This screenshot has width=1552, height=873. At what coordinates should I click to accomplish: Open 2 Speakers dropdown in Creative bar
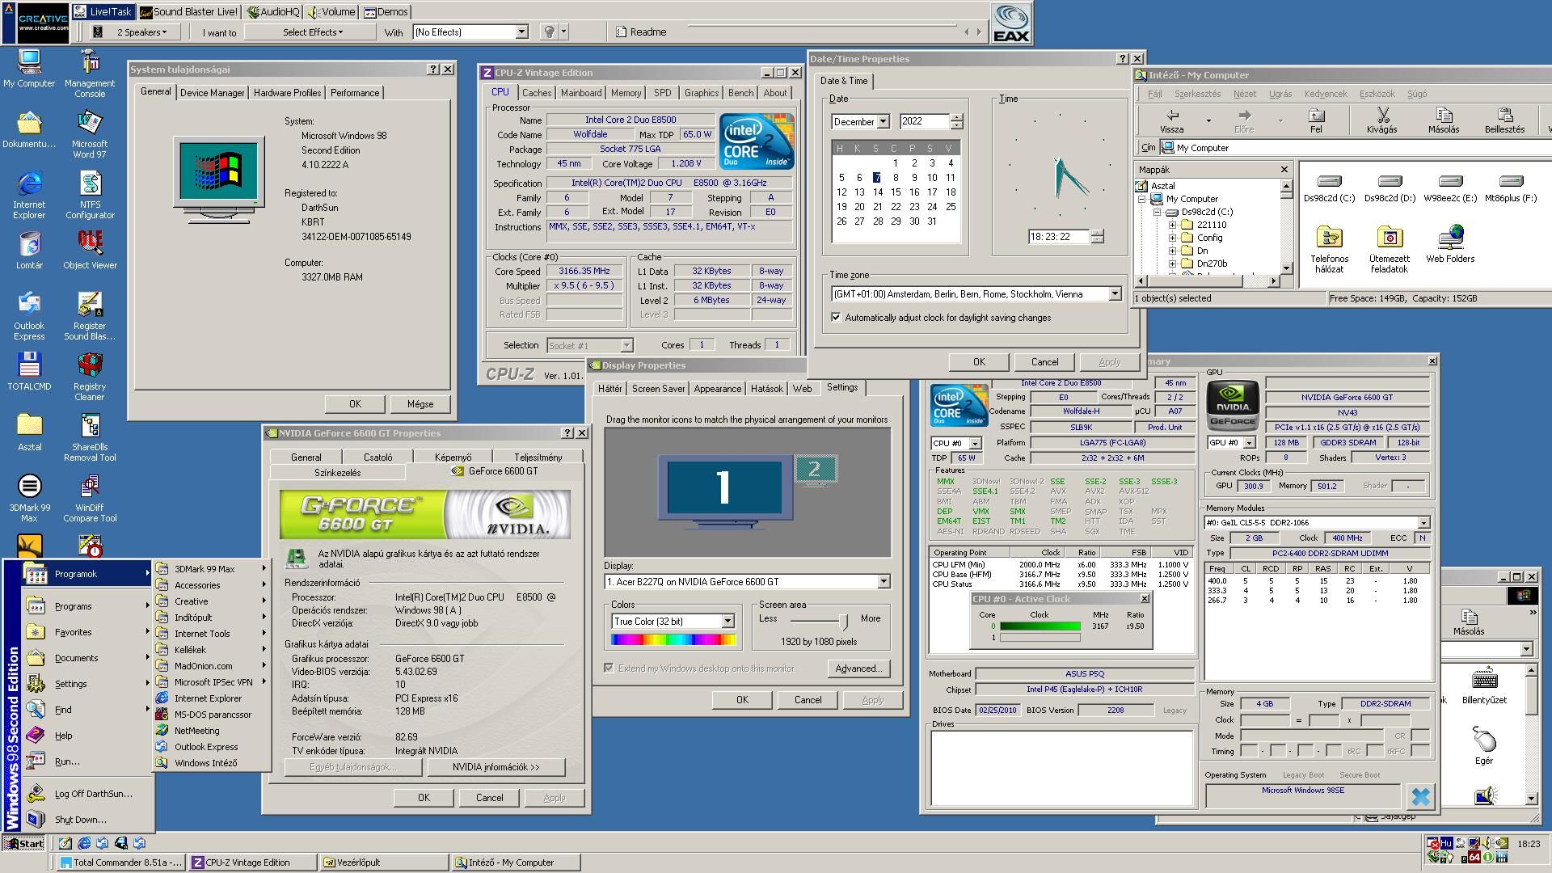(x=142, y=32)
